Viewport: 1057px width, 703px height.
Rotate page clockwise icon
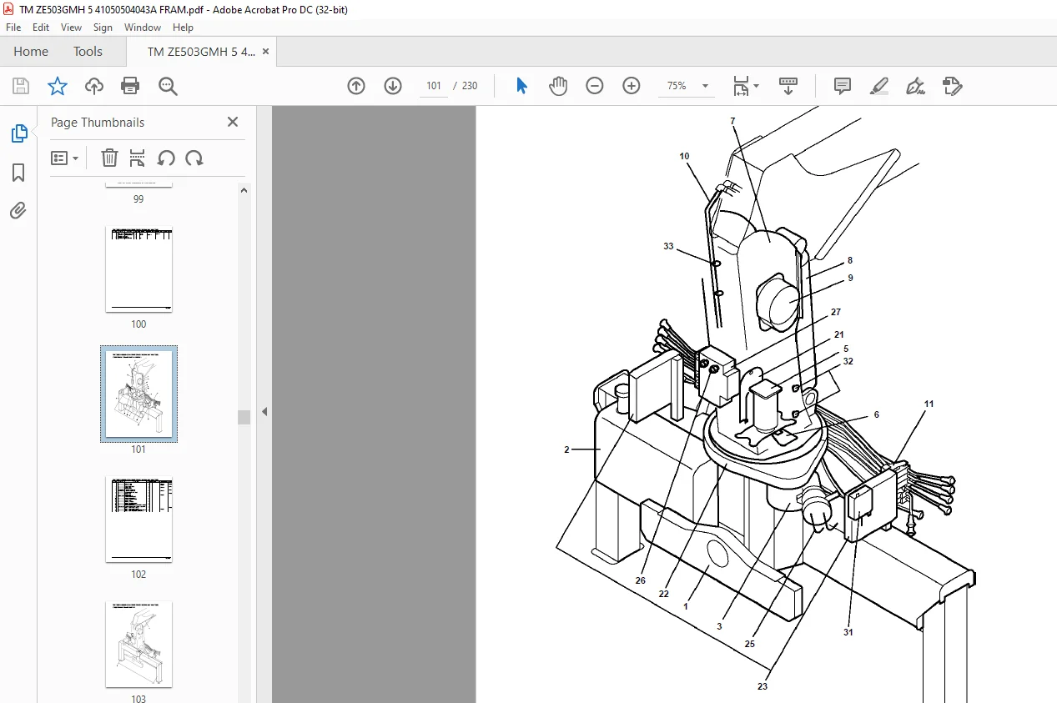pyautogui.click(x=194, y=158)
